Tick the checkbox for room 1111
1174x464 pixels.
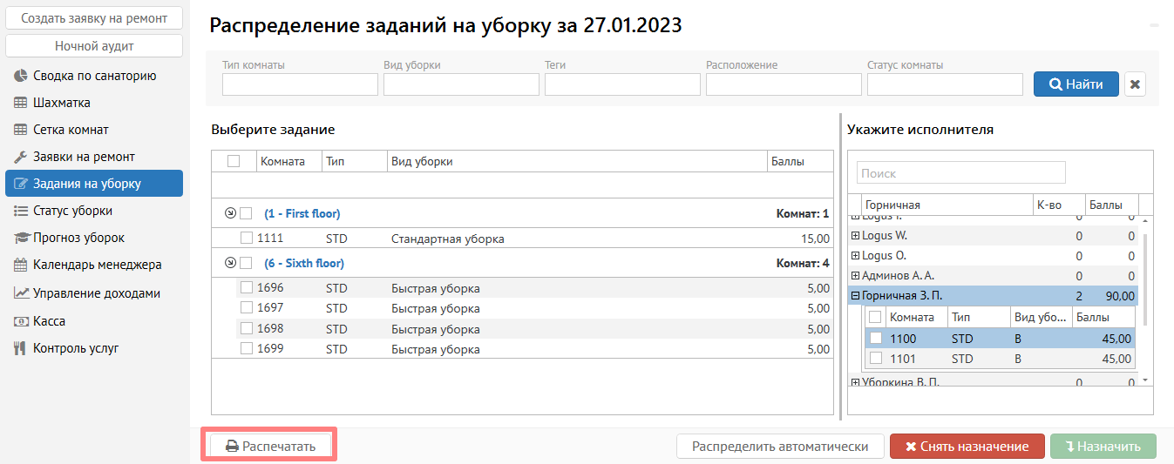247,238
